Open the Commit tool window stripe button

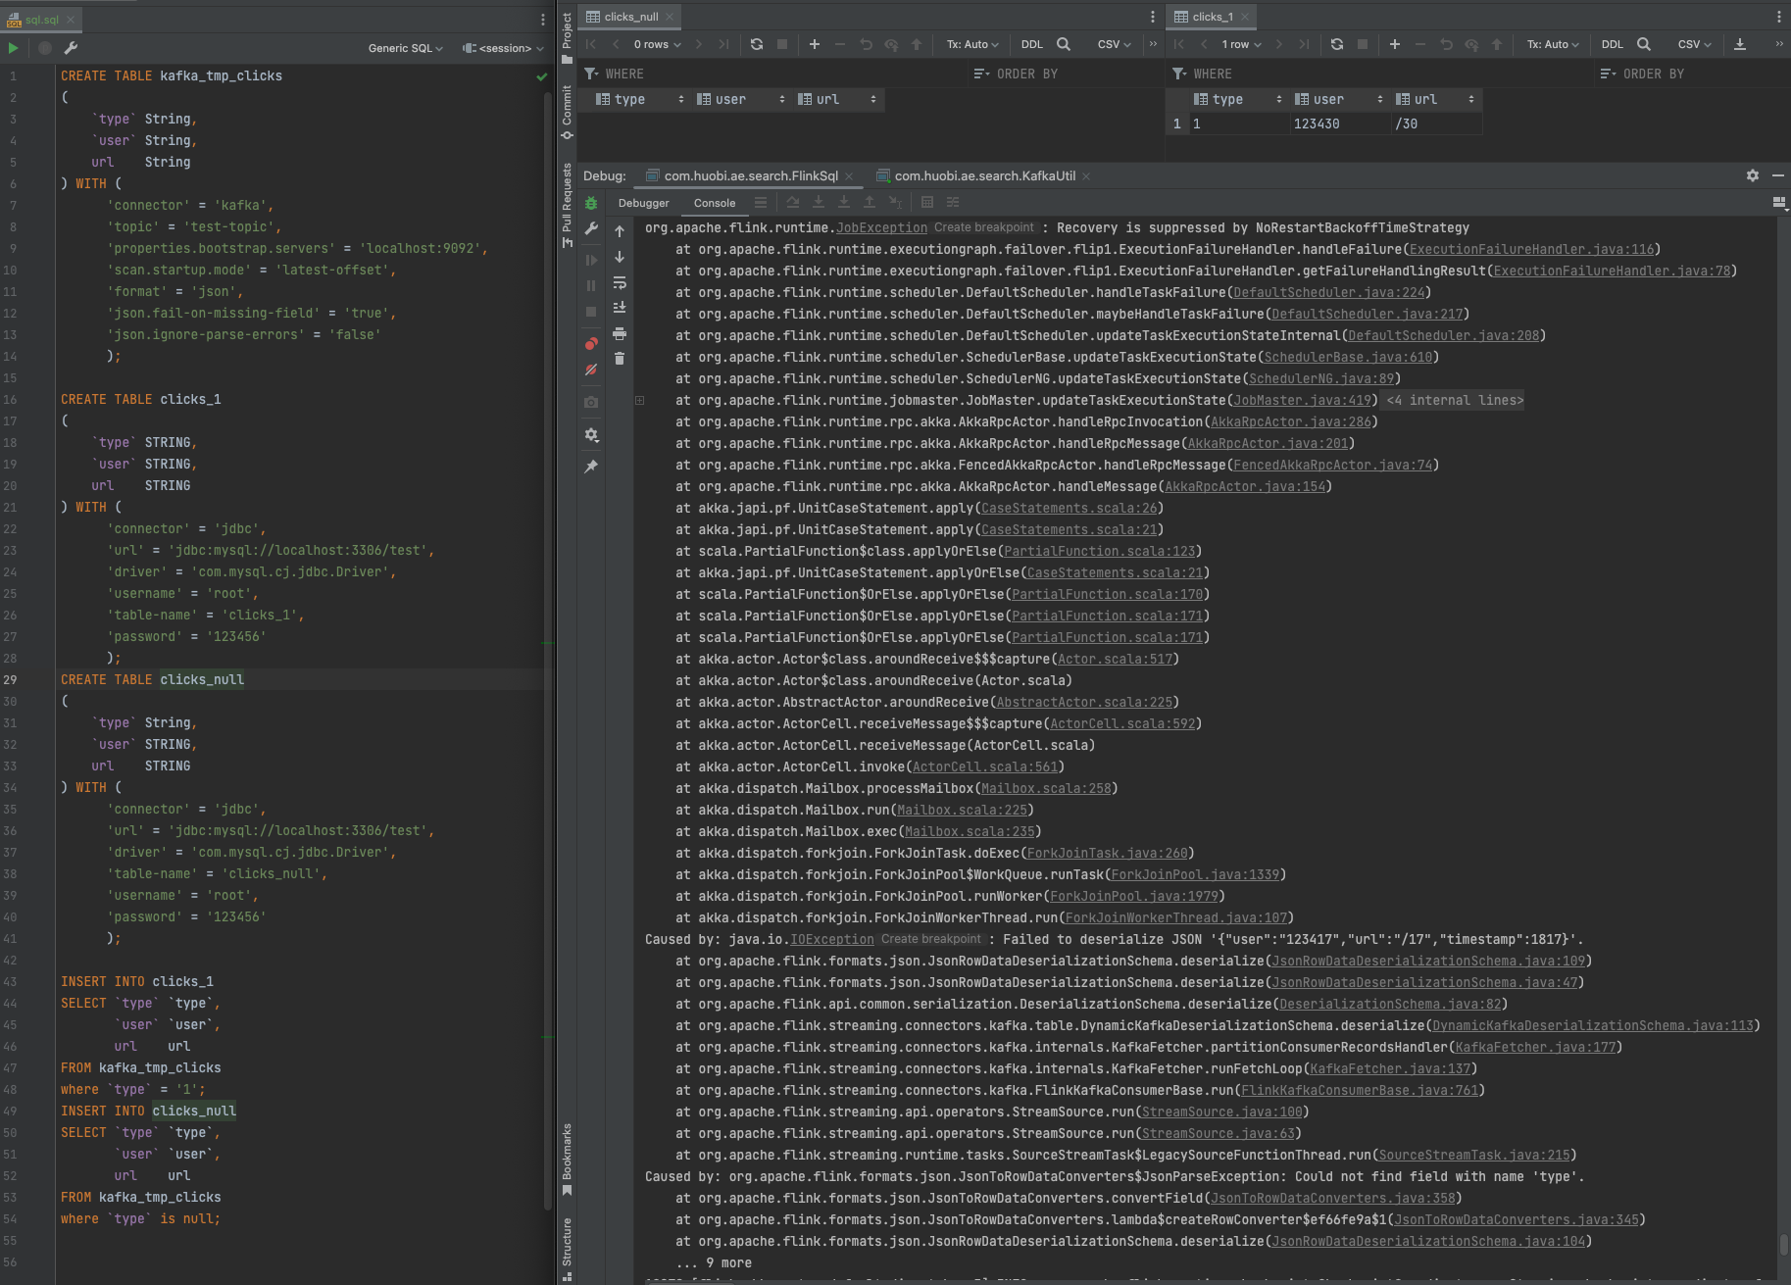pos(567,112)
